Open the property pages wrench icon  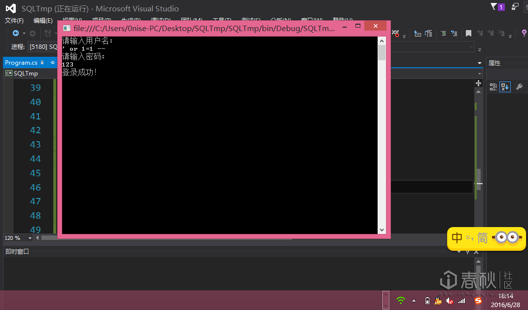pos(519,87)
